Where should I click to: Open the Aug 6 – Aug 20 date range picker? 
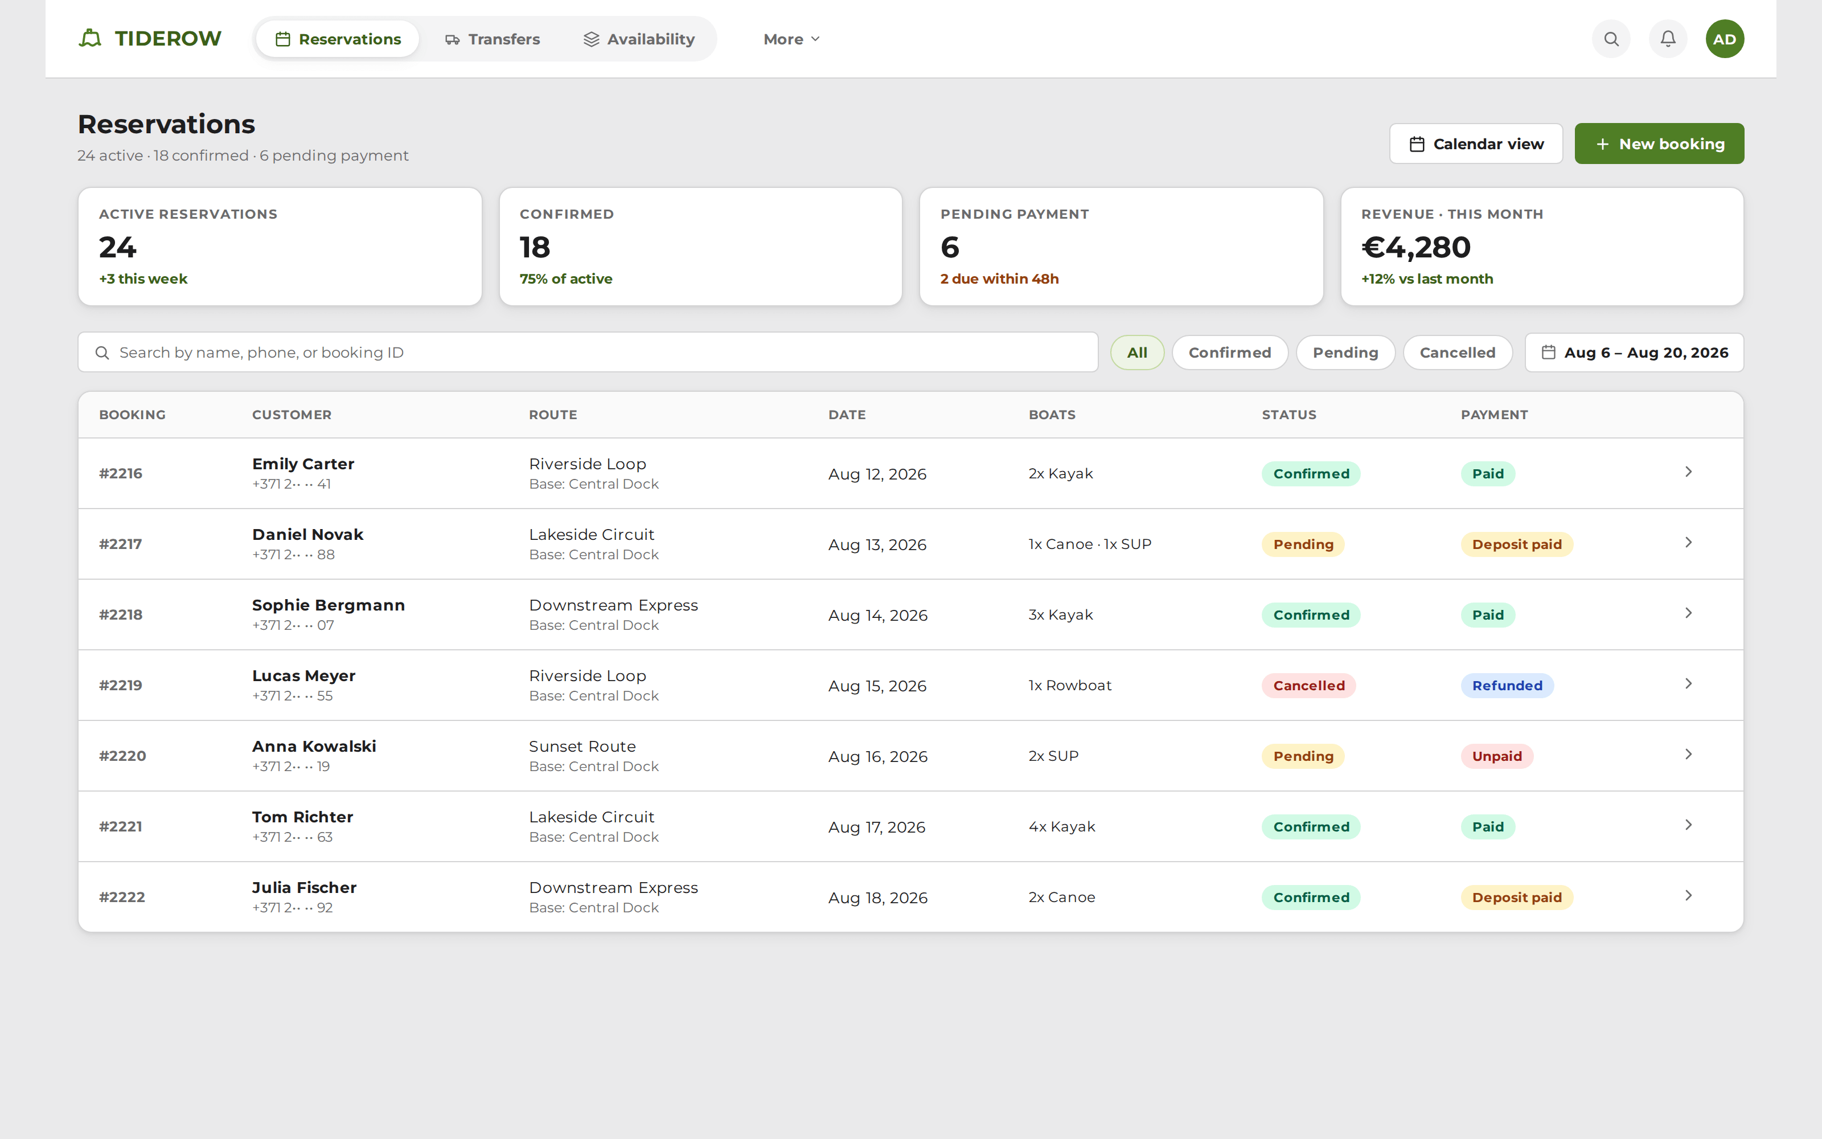coord(1634,352)
